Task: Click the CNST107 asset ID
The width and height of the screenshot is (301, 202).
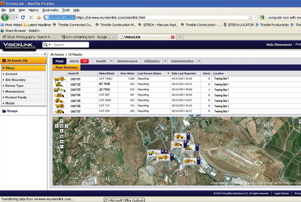Action: 75,111
